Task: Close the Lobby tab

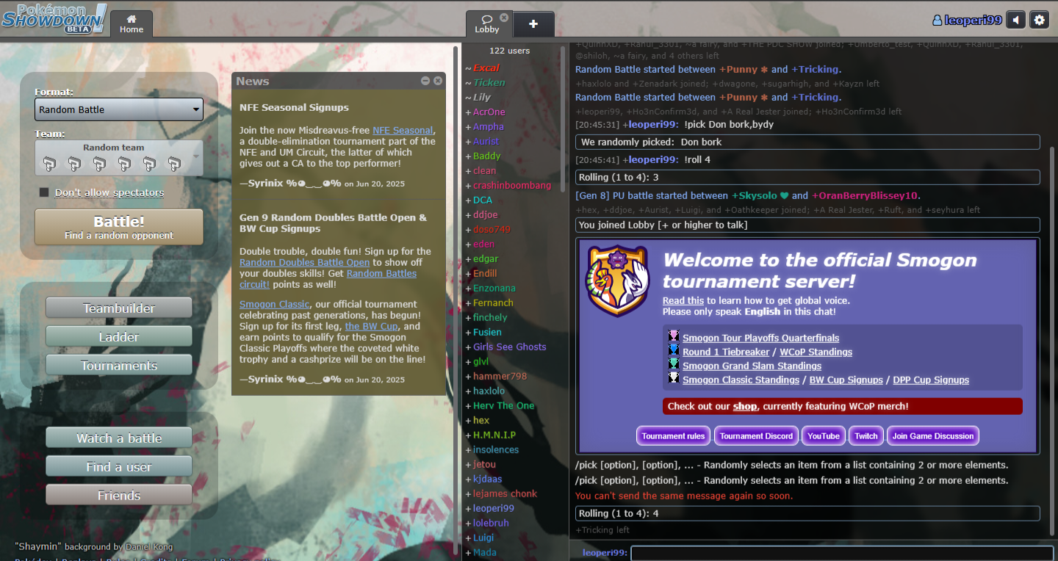Action: pyautogui.click(x=504, y=18)
